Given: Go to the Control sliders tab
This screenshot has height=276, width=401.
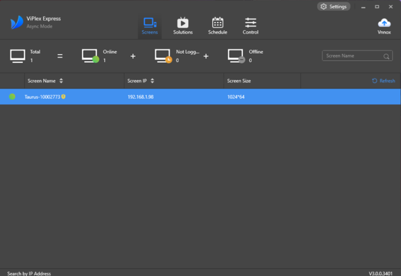Looking at the screenshot, I should pyautogui.click(x=250, y=26).
